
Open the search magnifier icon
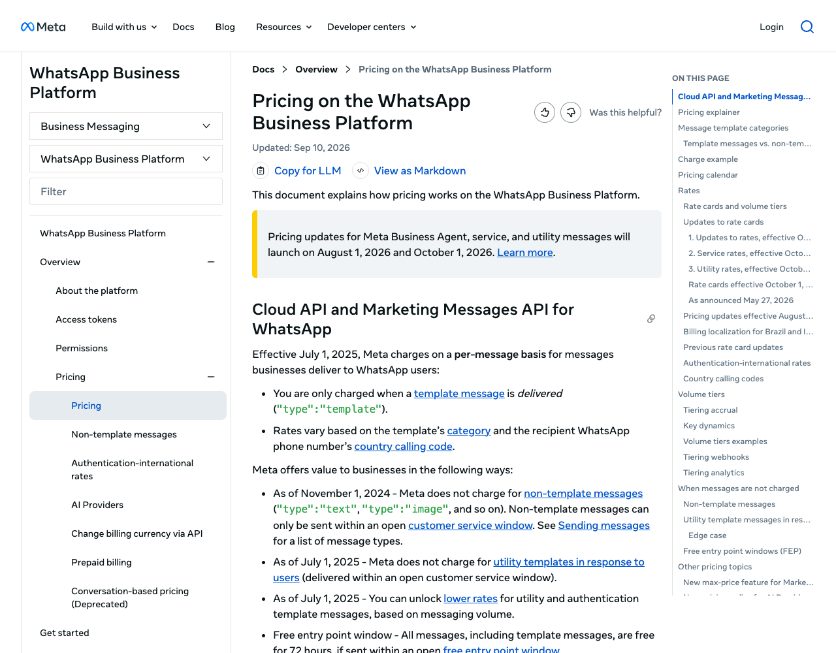pos(807,27)
